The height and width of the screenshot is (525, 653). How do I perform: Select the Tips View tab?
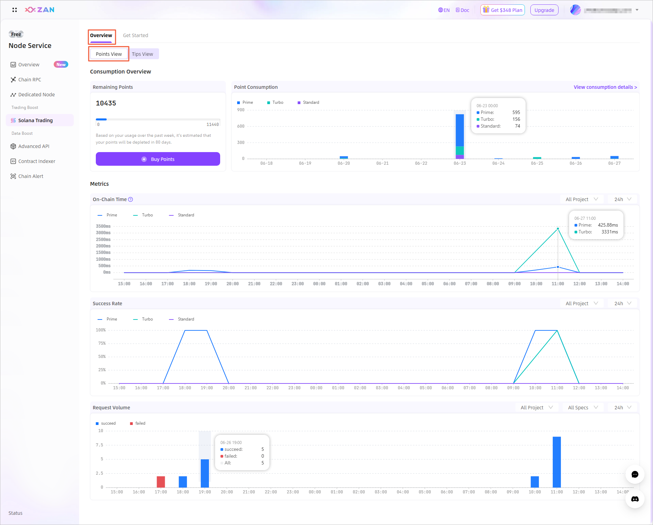point(142,54)
